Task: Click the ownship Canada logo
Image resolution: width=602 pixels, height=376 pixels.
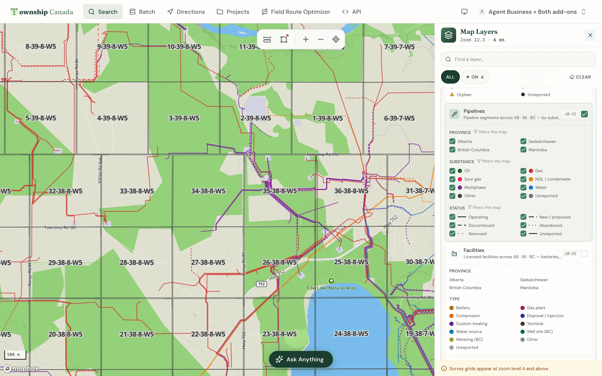Action: tap(42, 12)
